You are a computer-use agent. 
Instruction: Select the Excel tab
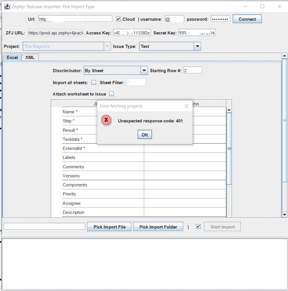[x=12, y=58]
